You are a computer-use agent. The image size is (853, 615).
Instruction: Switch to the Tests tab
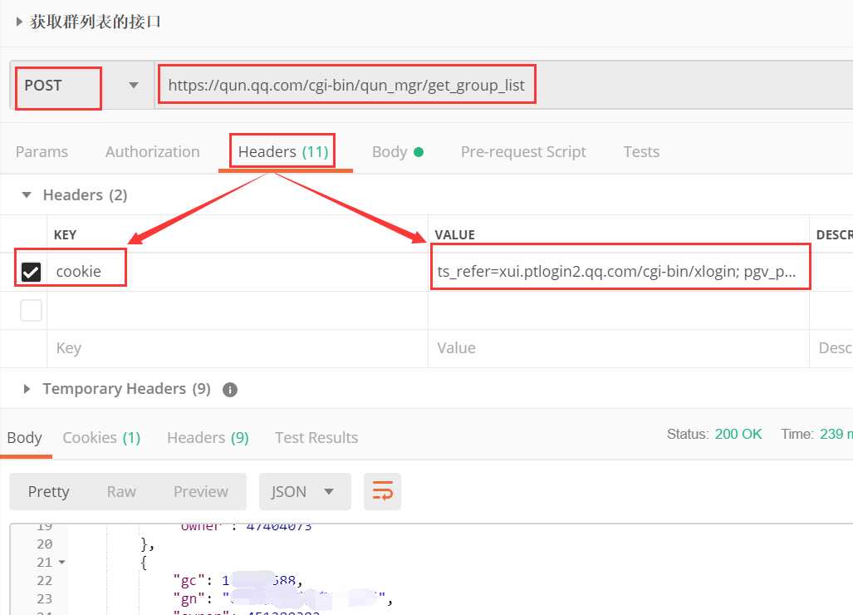pos(641,152)
